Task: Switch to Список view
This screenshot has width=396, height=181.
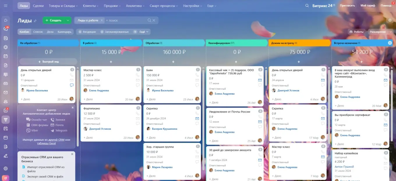Action: pyautogui.click(x=38, y=32)
